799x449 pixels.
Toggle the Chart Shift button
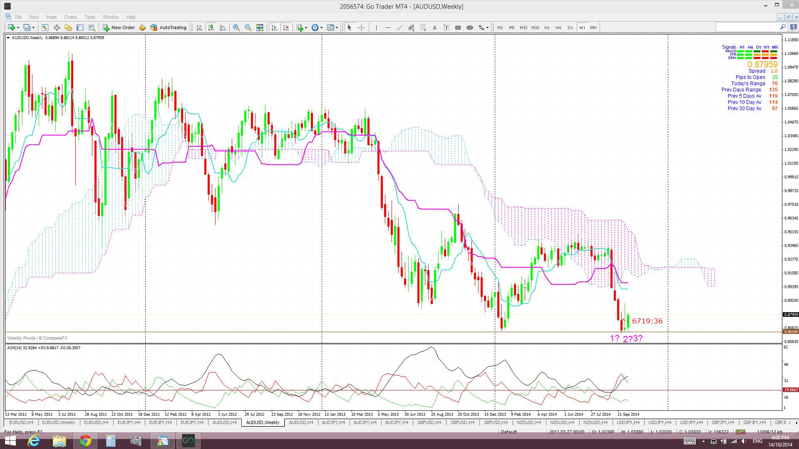click(x=286, y=27)
